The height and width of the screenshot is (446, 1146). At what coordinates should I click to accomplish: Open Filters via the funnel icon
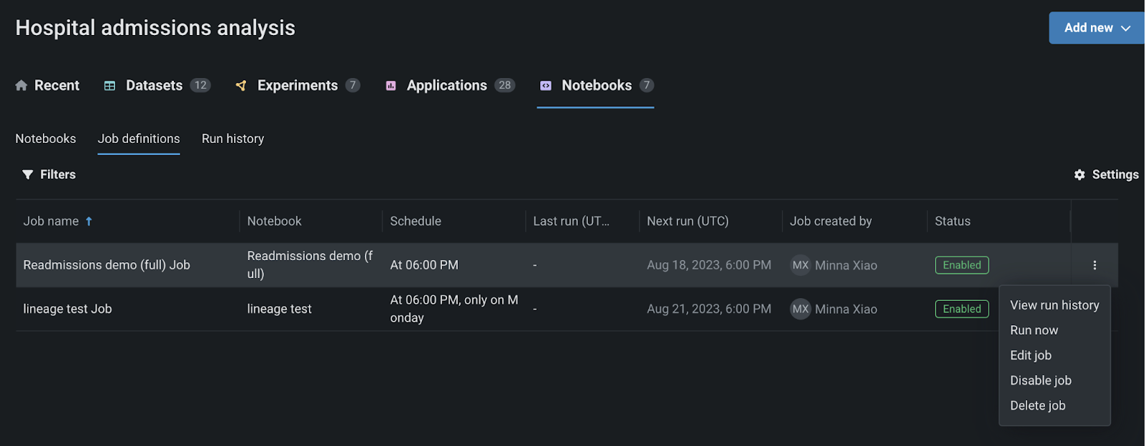pos(28,174)
